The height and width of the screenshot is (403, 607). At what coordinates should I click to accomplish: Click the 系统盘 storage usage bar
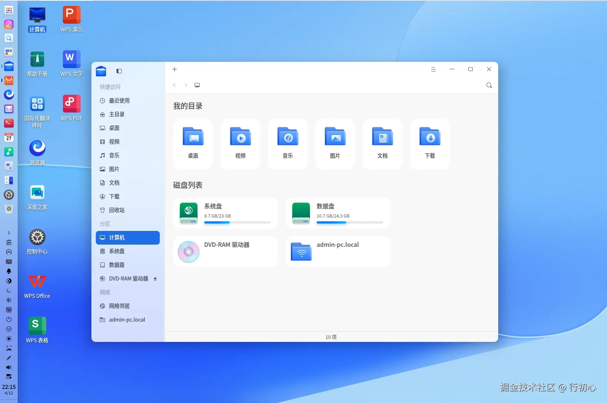[x=237, y=222]
